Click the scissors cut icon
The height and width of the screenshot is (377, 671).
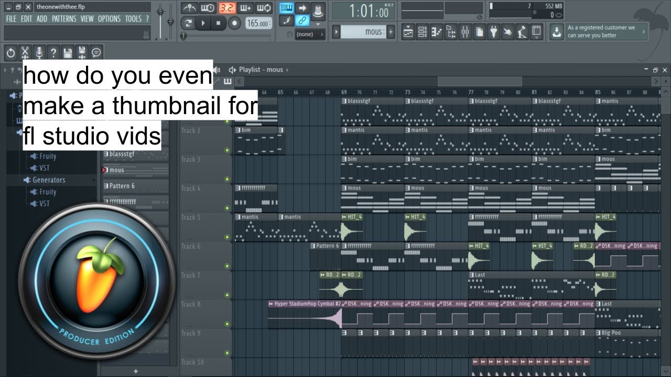[x=25, y=52]
